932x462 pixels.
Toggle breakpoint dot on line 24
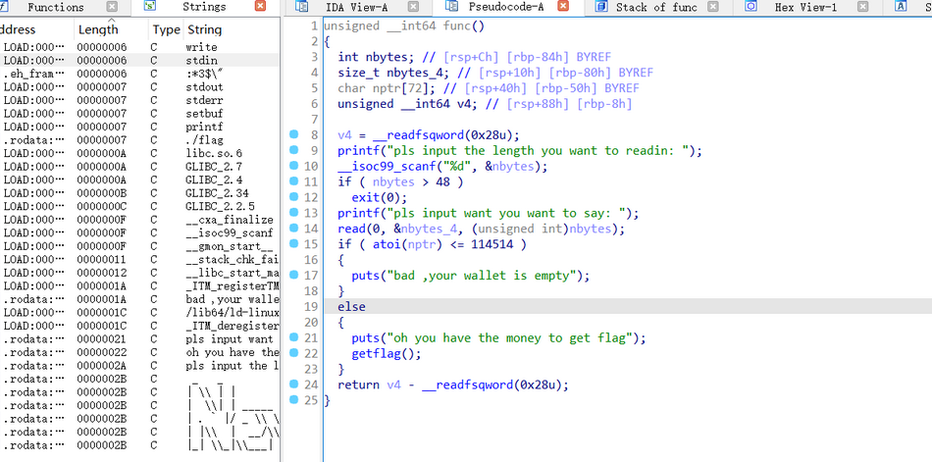(293, 385)
